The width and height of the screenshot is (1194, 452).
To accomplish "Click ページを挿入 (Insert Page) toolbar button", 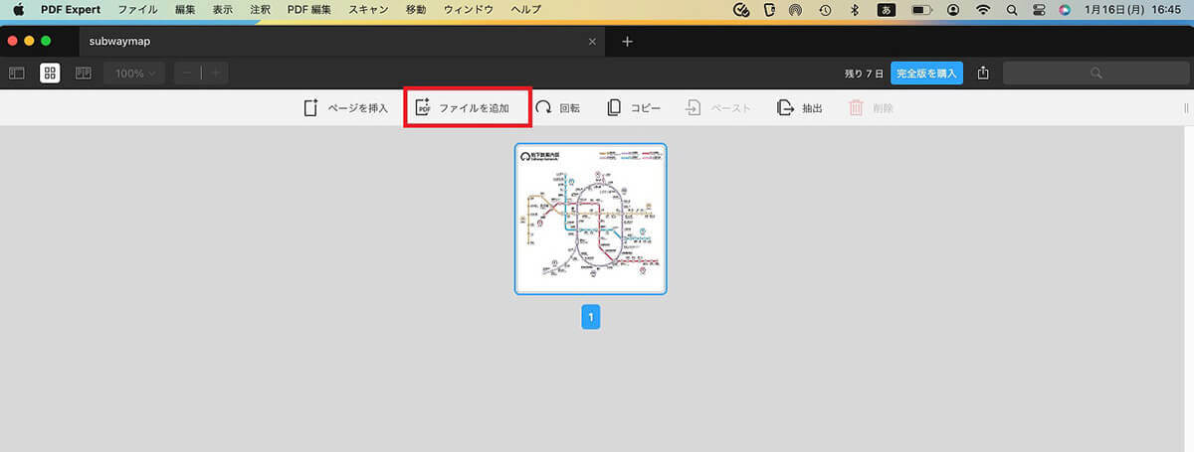I will (345, 108).
